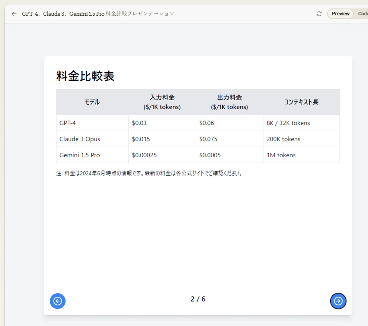This screenshot has height=326, width=368.
Task: Click the 200K tokens cell
Action: click(x=301, y=139)
